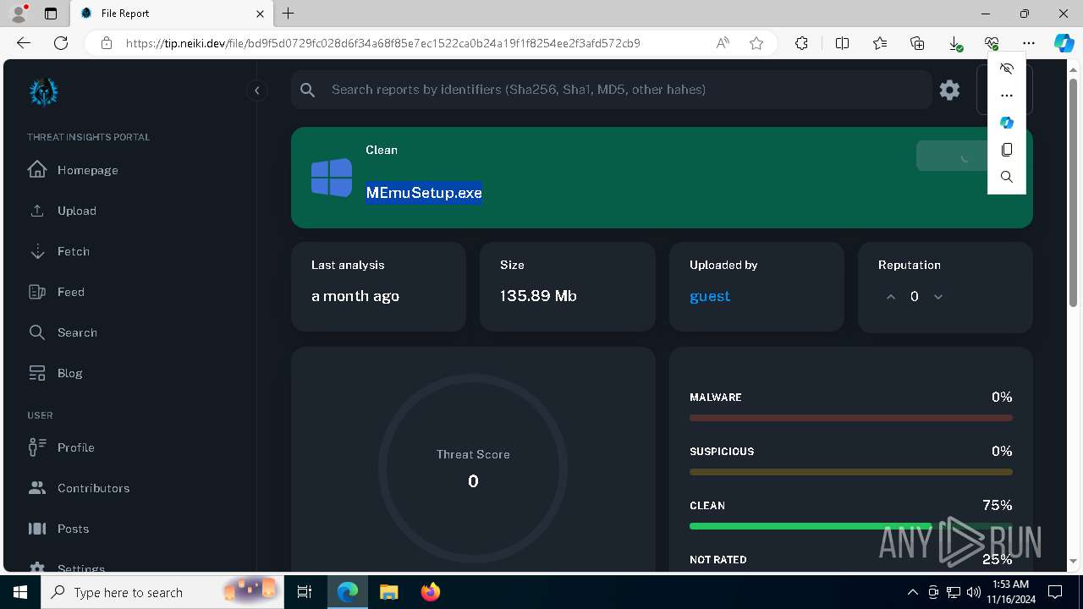The width and height of the screenshot is (1083, 609).
Task: Open the guest uploader link
Action: (x=710, y=296)
